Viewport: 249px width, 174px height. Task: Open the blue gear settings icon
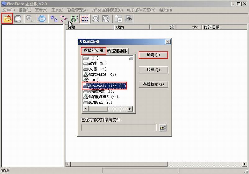[x=42, y=19]
